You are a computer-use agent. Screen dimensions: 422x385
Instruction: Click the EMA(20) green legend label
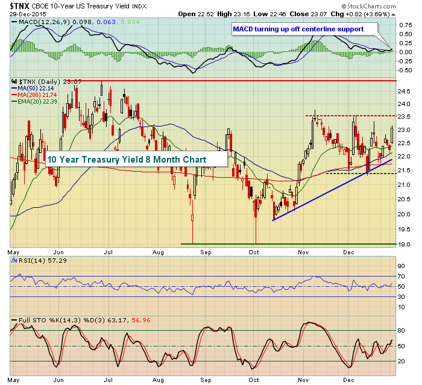pyautogui.click(x=37, y=101)
